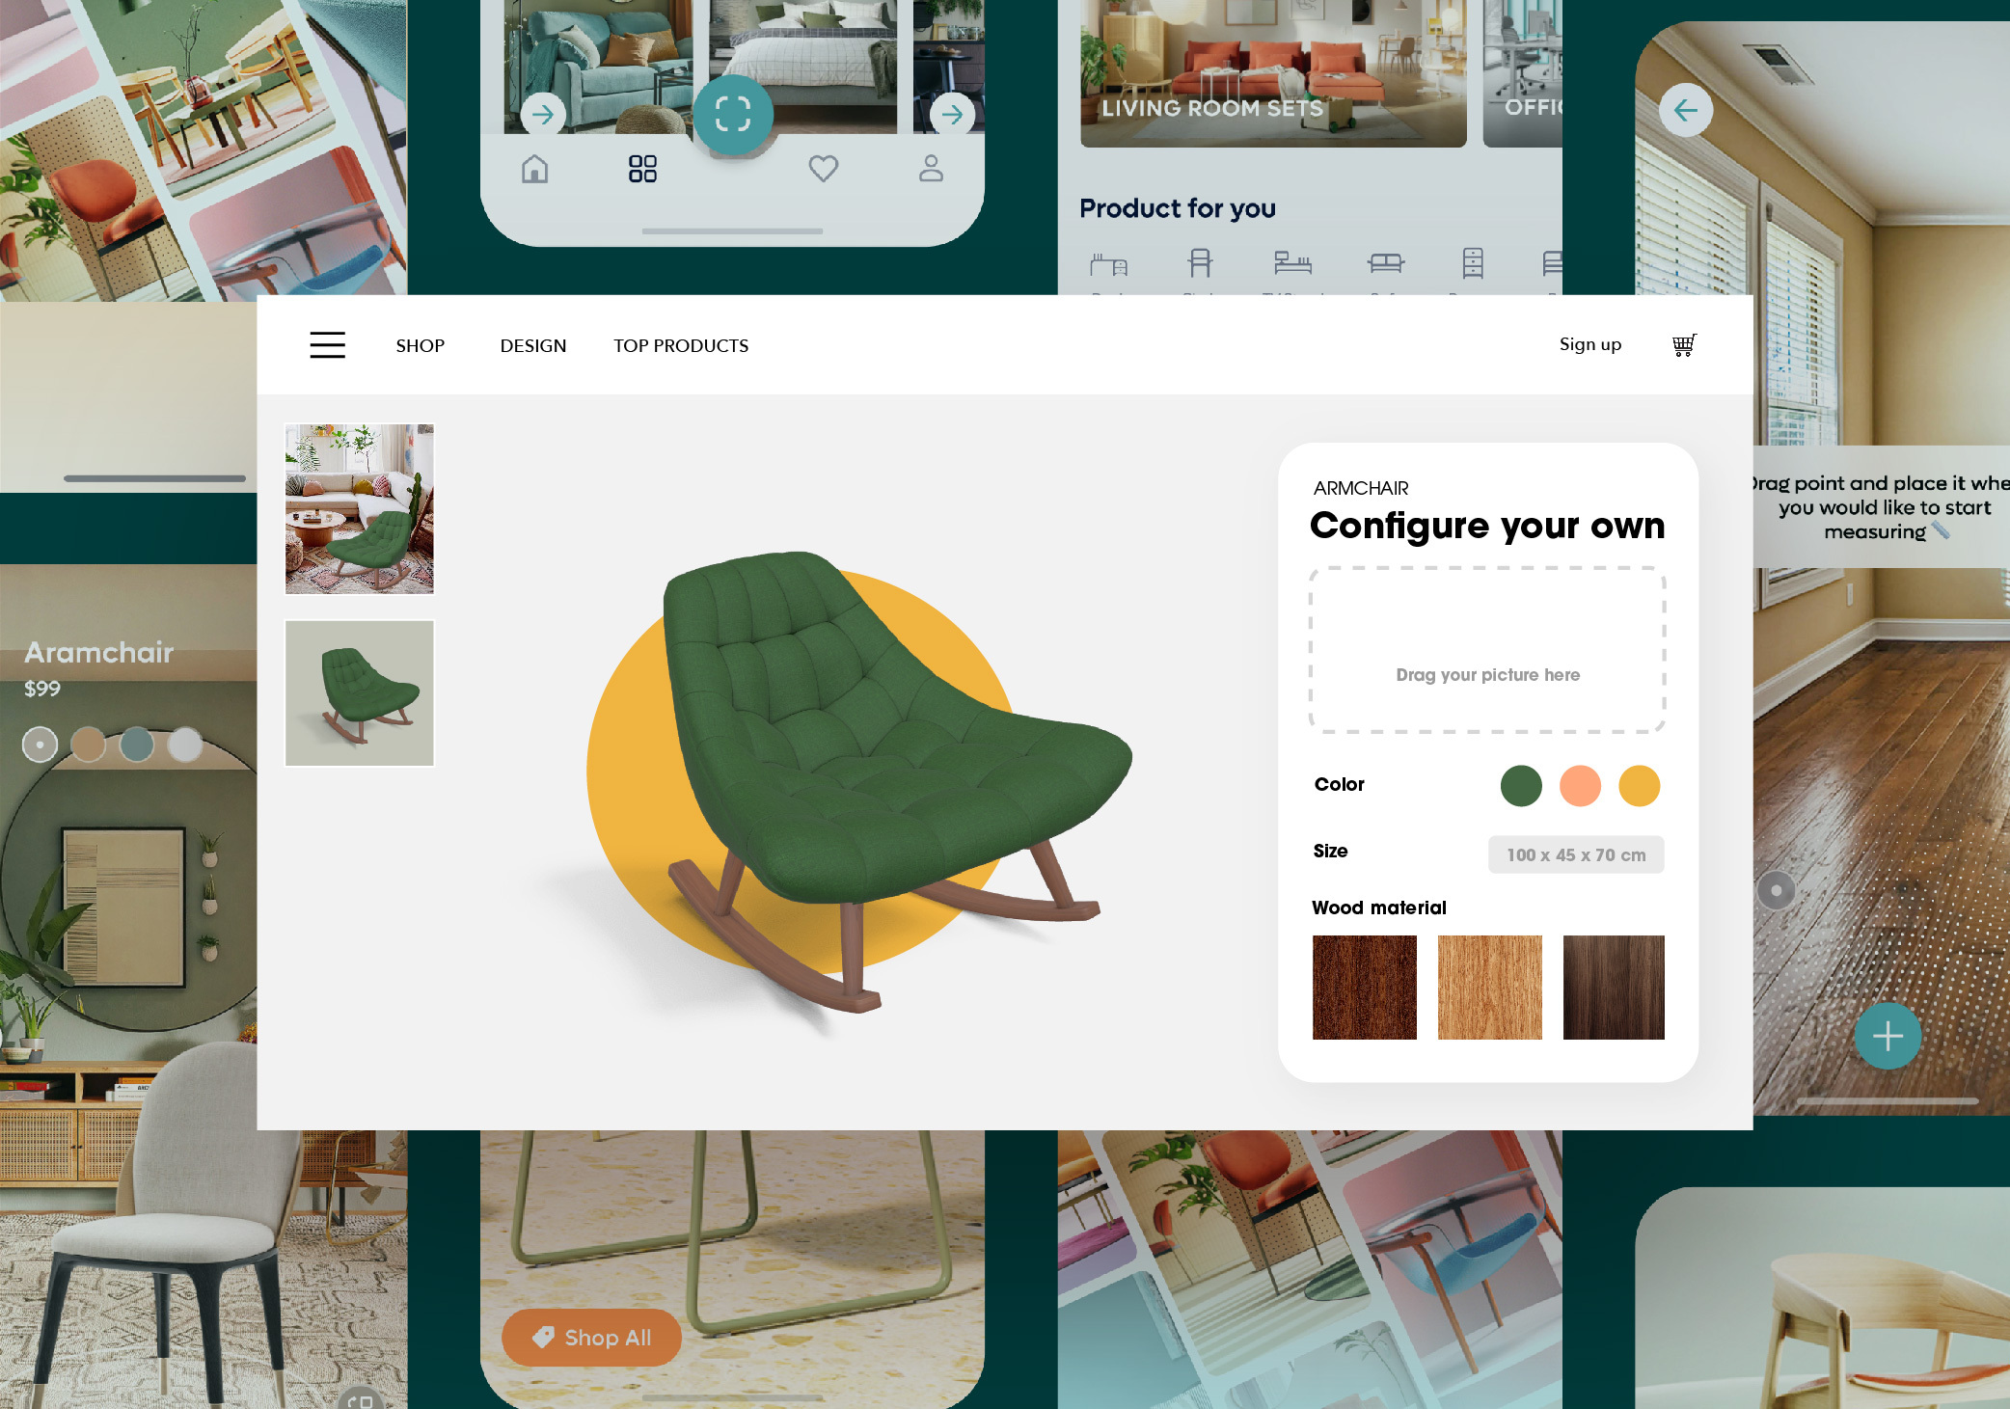2010x1409 pixels.
Task: Click the shopping cart icon
Action: point(1680,345)
